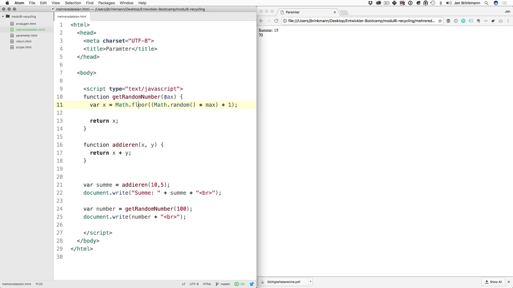Open a new browser tab
Image resolution: width=513 pixels, height=288 pixels.
coord(344,13)
